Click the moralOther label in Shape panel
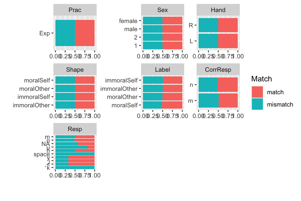This screenshot has width=301, height=201. 34,89
